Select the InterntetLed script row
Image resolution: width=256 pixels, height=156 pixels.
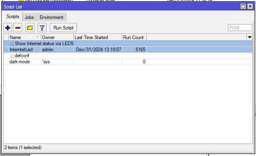(x=128, y=50)
